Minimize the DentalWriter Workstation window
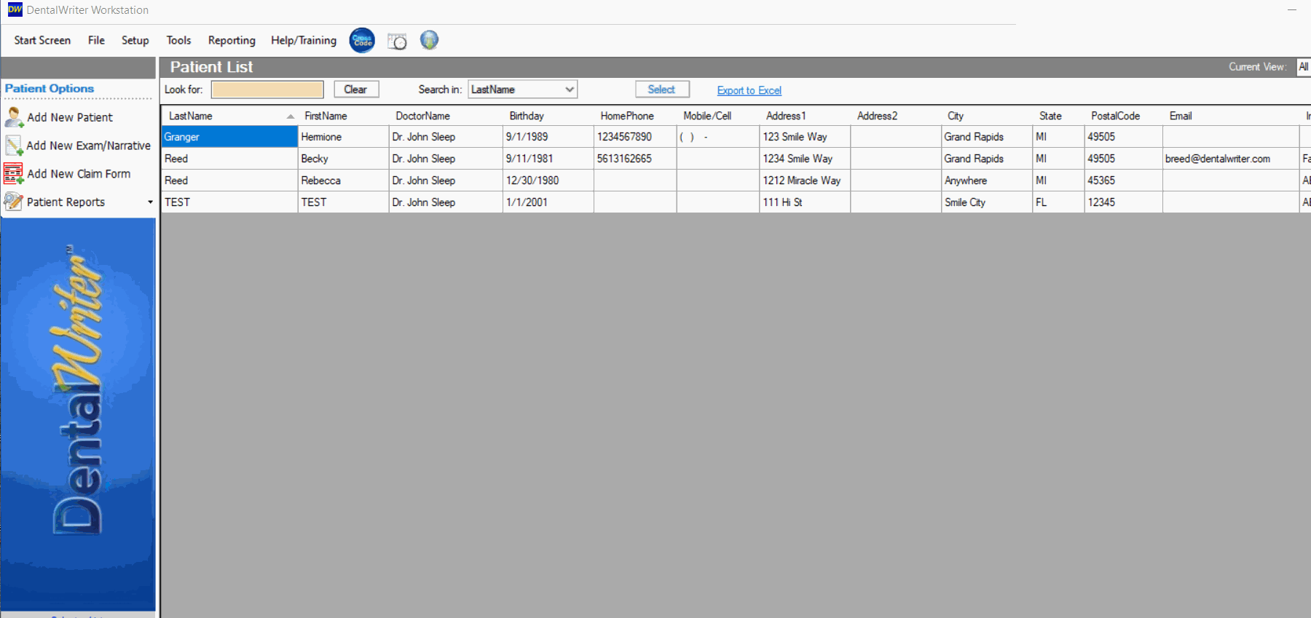Image resolution: width=1311 pixels, height=618 pixels. (x=1291, y=9)
